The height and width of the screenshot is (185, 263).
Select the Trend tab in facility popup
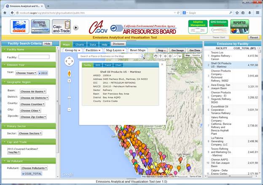(x=108, y=65)
